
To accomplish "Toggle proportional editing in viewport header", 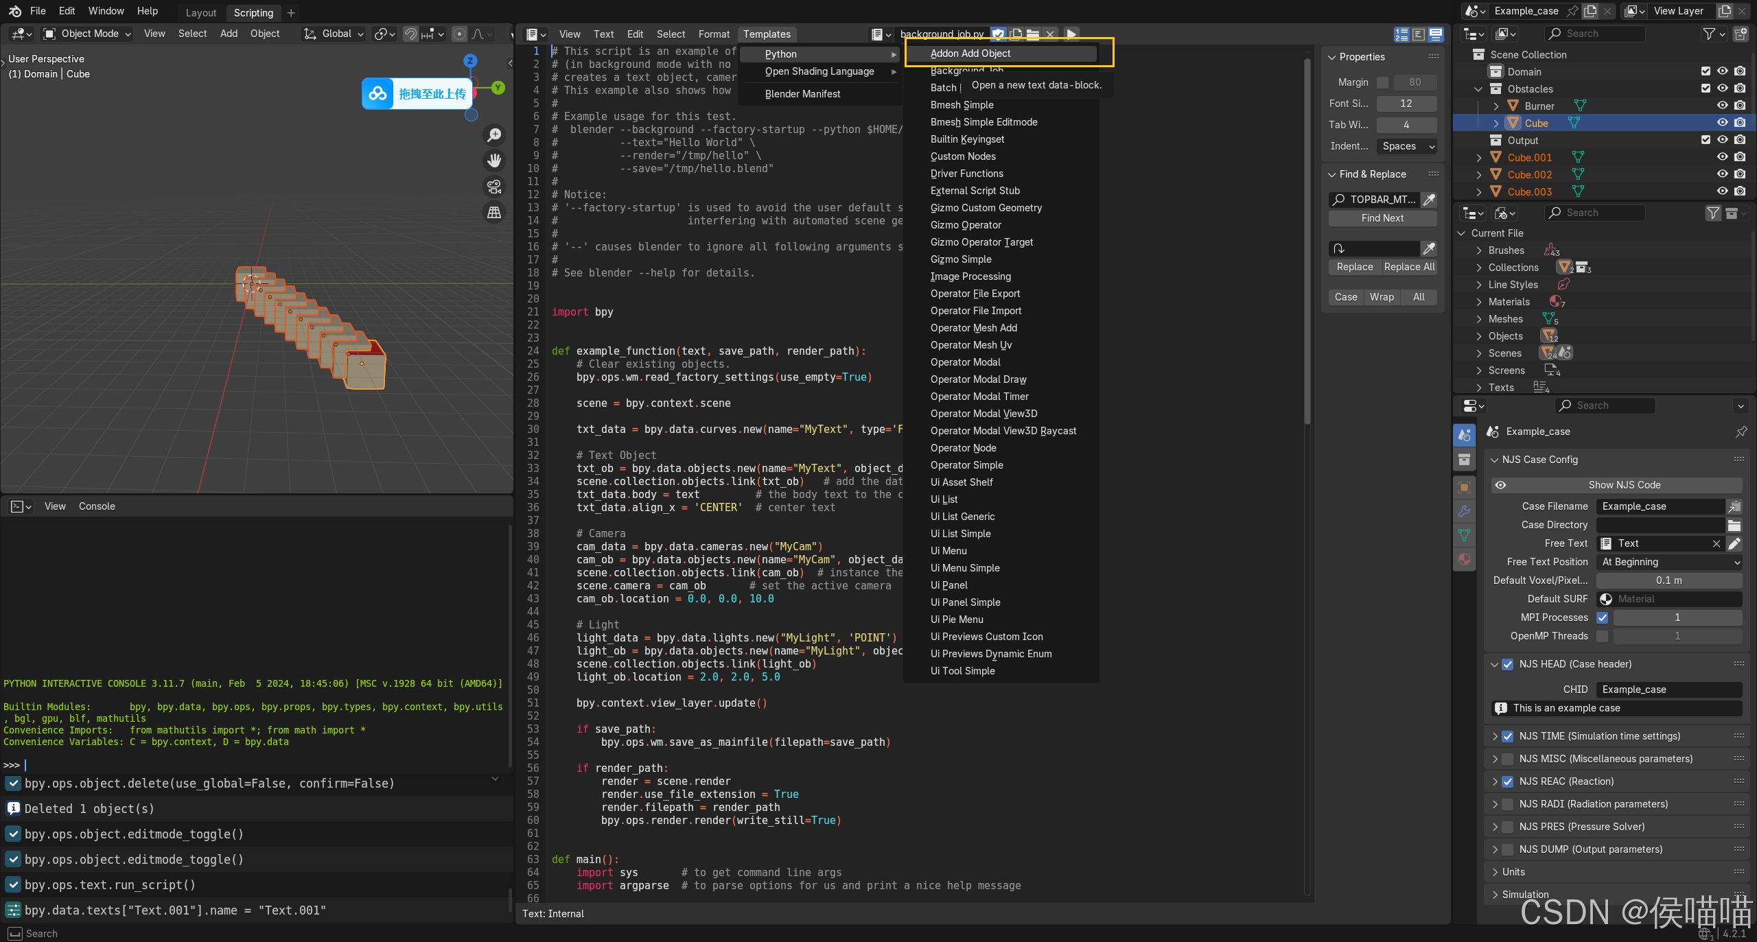I will (x=460, y=34).
